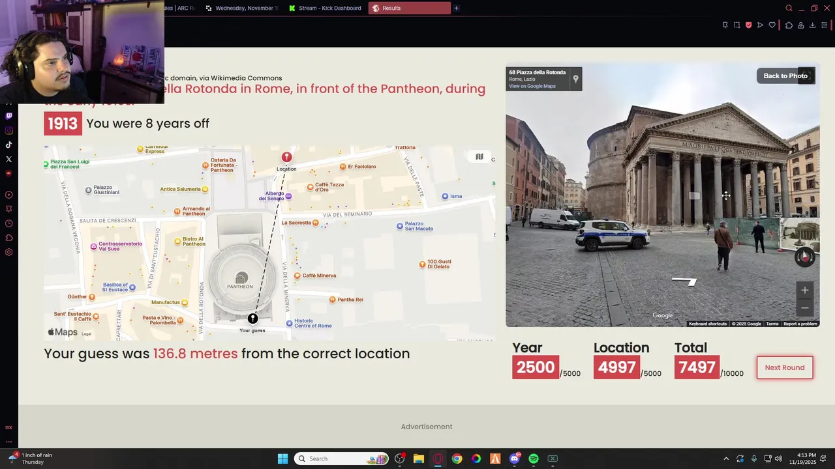The image size is (835, 469).
Task: Open Google Chrome from the taskbar
Action: (x=457, y=459)
